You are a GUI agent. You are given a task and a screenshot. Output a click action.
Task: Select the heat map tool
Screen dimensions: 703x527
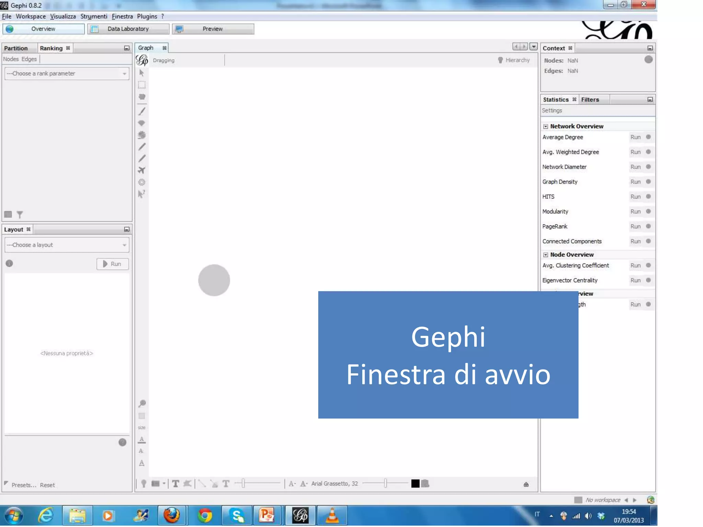(x=141, y=182)
